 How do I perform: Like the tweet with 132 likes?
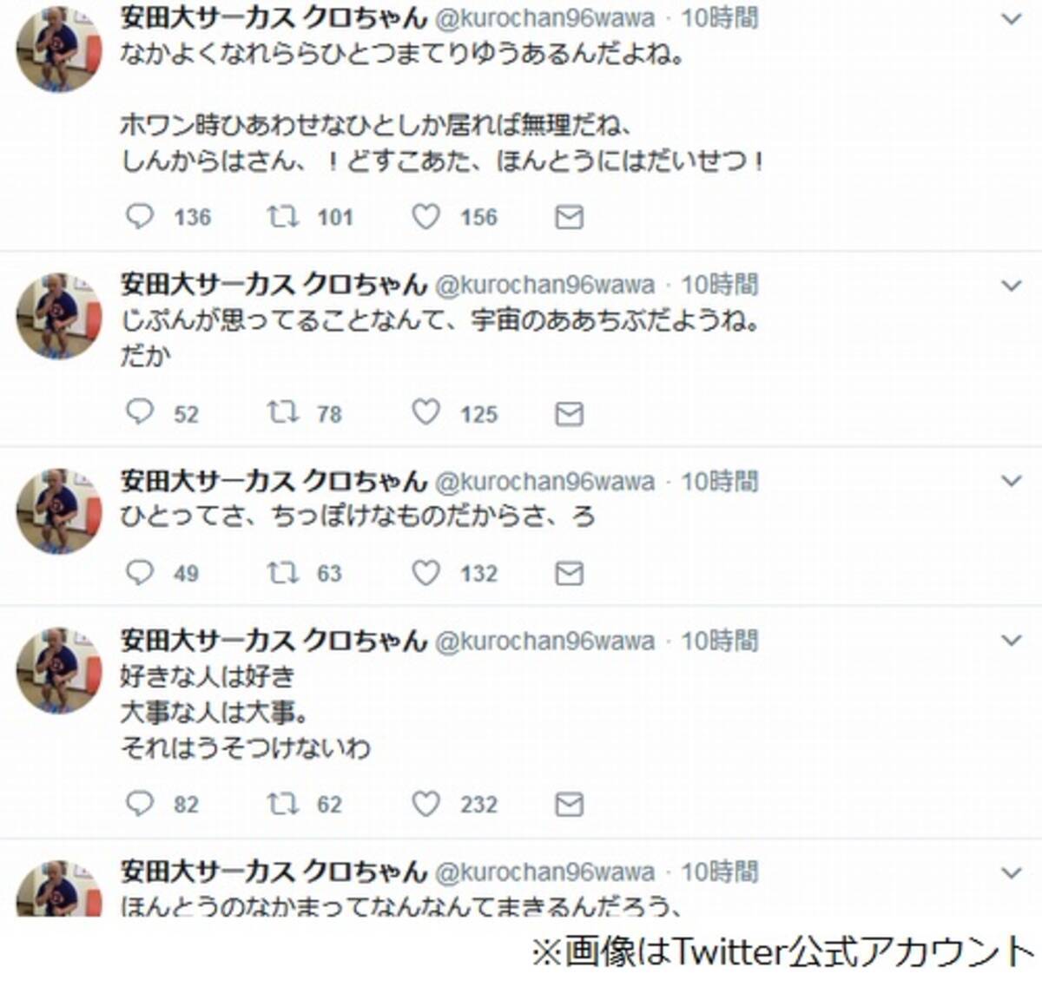pyautogui.click(x=425, y=572)
